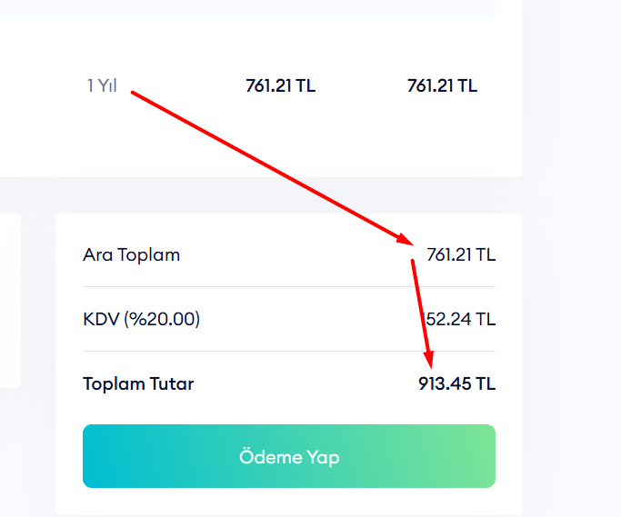Click the 152.24 TL tax amount
The image size is (621, 517).
click(457, 319)
